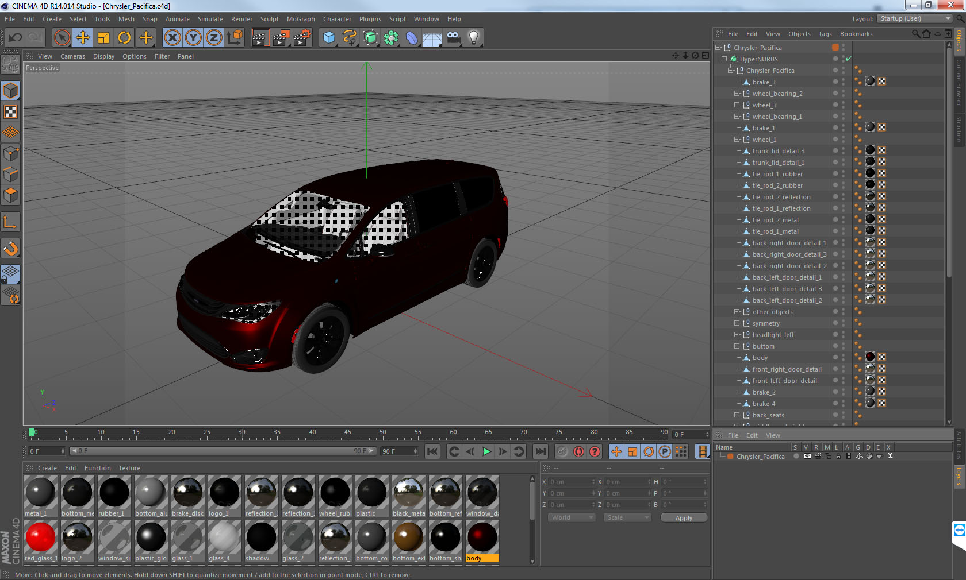Click the coordinate system icon

tap(235, 38)
